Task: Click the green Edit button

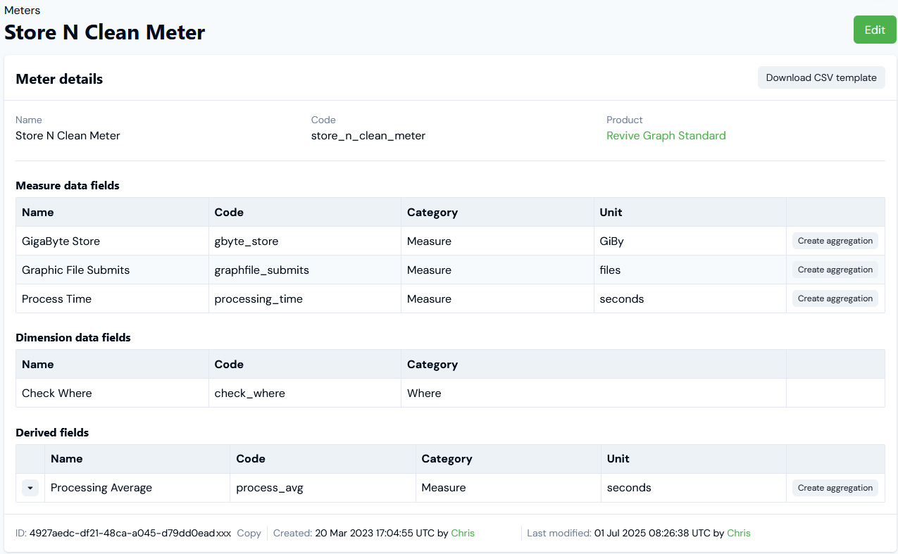Action: [x=875, y=30]
